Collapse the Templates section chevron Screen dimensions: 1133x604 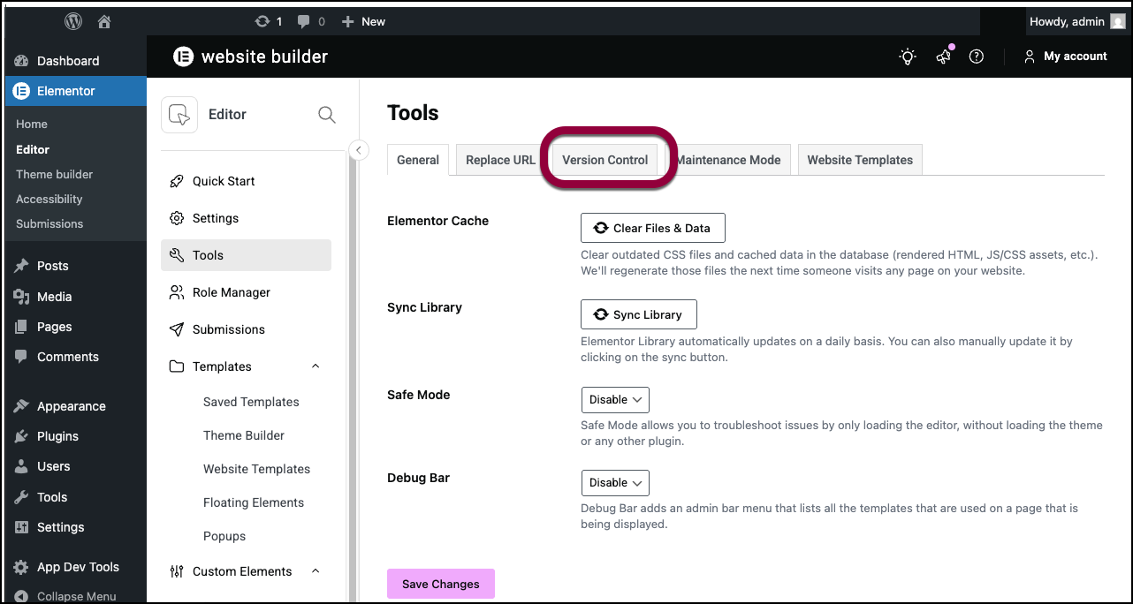coord(316,366)
